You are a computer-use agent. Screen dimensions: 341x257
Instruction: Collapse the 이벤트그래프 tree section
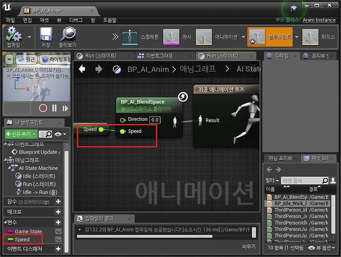click(5, 144)
